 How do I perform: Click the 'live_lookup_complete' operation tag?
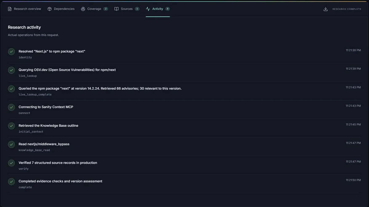point(35,94)
